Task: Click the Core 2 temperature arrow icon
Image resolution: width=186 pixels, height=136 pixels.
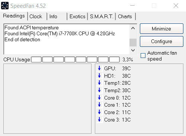Action: pyautogui.click(x=99, y=112)
